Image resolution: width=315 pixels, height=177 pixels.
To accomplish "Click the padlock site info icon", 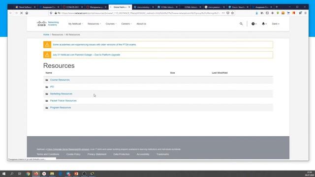I will 56,13.
